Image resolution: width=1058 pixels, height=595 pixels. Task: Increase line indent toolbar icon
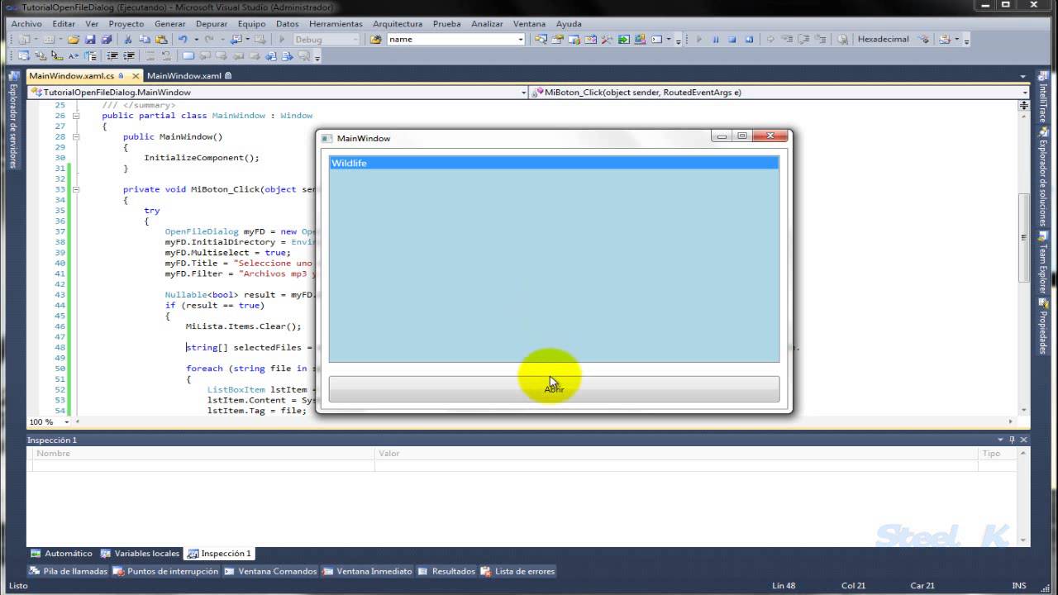tap(129, 55)
